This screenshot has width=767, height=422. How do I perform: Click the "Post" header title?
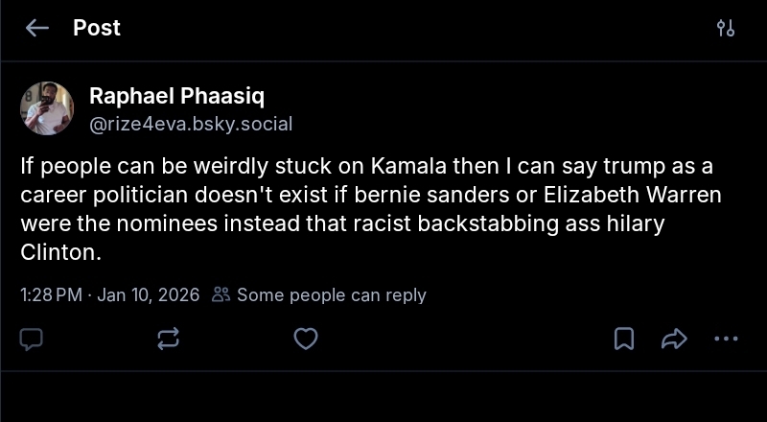pos(97,28)
